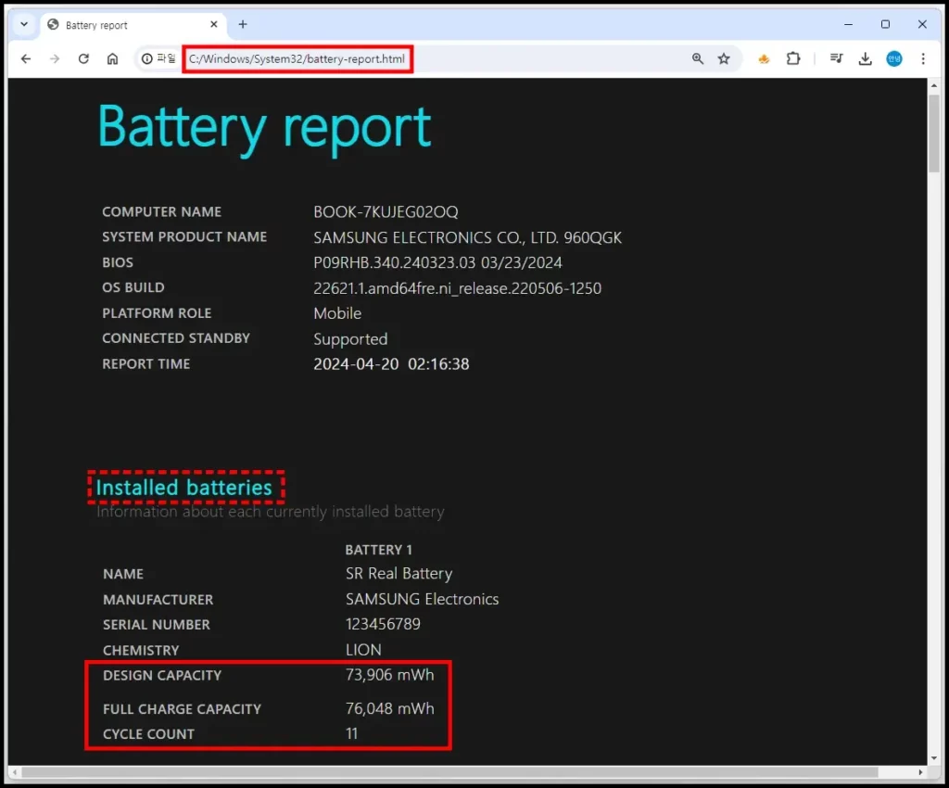This screenshot has height=788, width=949.
Task: View site info icon beside 파일
Action: 147,58
